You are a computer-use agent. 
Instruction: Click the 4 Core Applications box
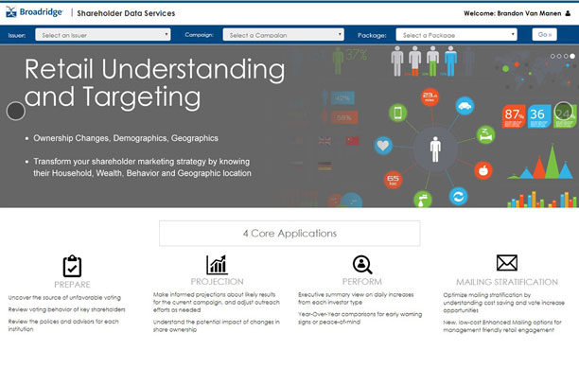tap(289, 234)
